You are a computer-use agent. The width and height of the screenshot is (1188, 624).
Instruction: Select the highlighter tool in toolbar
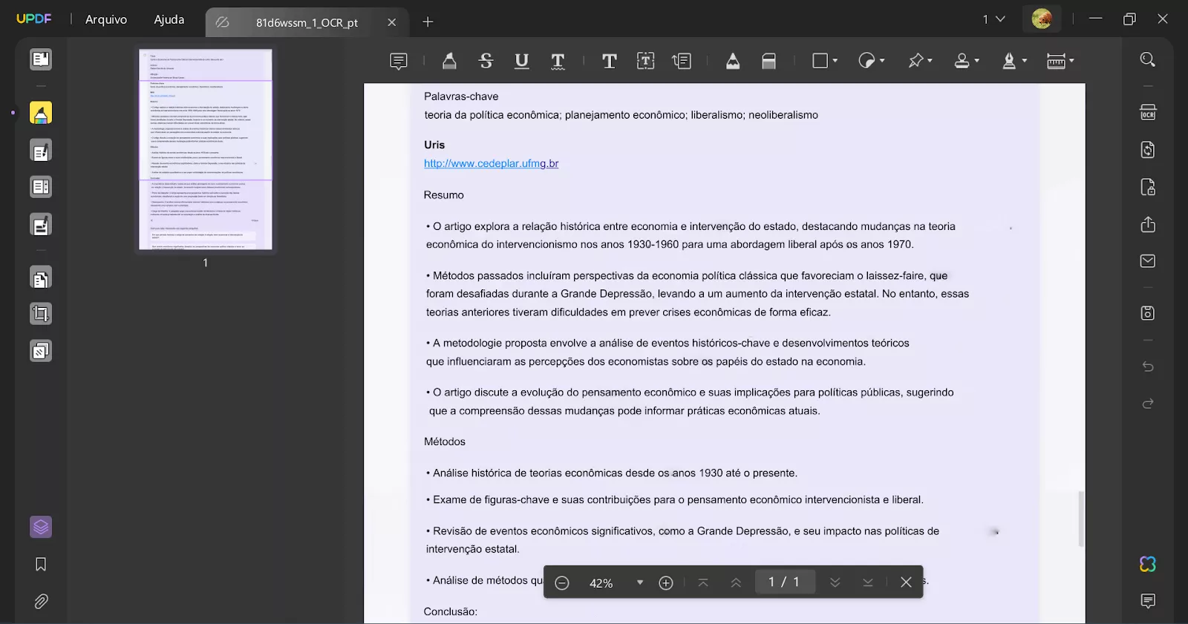click(x=449, y=61)
